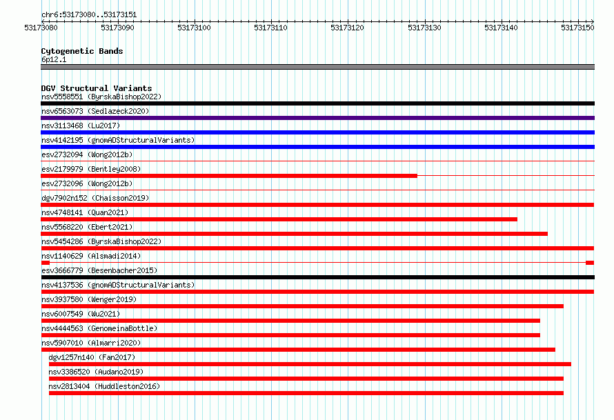Screen dimensions: 614x420
Task: Click the red bar under nsv5907010
Action: [298, 350]
